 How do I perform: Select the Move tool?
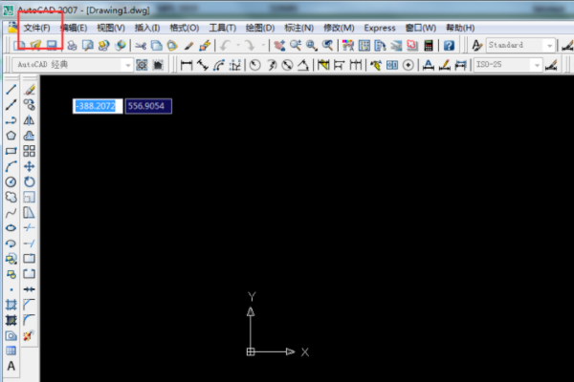30,166
